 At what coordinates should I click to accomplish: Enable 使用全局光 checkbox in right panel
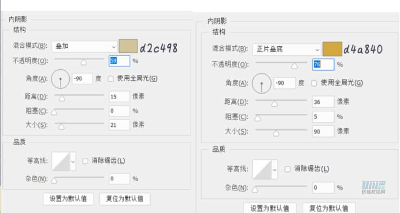[314, 83]
